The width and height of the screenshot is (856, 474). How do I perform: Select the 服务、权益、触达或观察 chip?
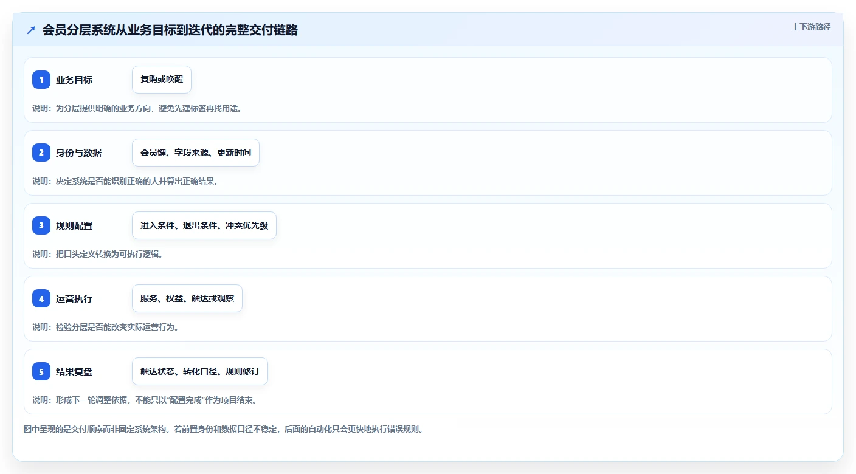tap(187, 298)
